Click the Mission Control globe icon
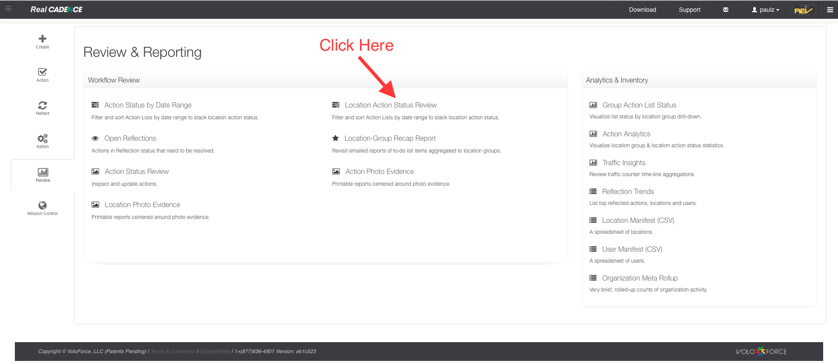The height and width of the screenshot is (364, 838). click(x=42, y=205)
